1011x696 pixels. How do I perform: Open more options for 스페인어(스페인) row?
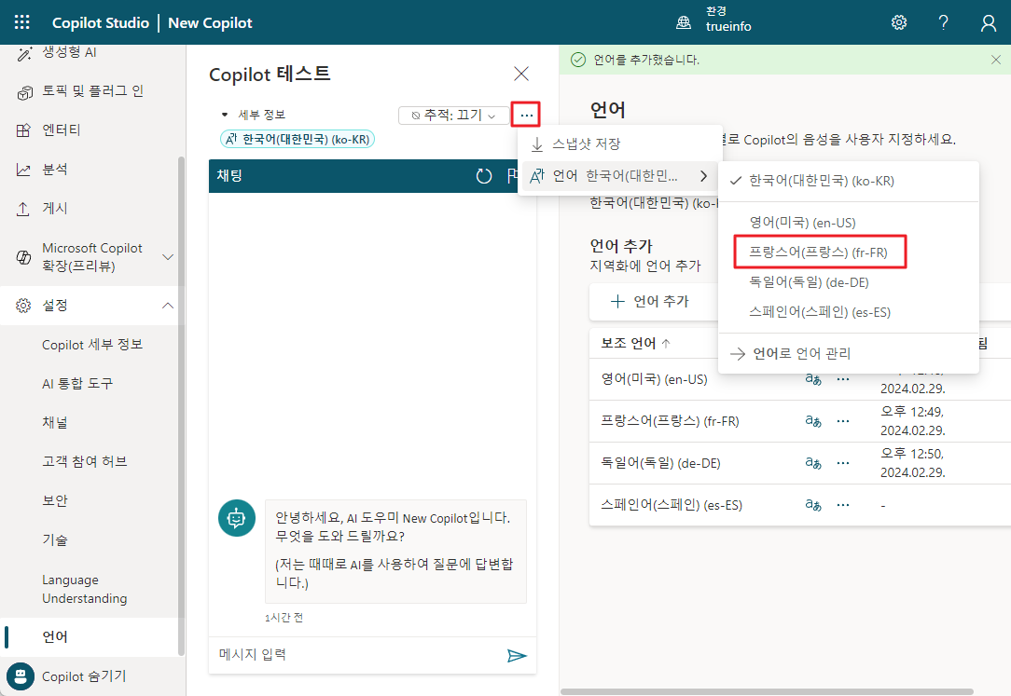(843, 505)
